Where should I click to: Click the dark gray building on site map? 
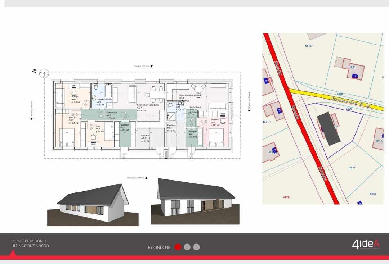329,129
